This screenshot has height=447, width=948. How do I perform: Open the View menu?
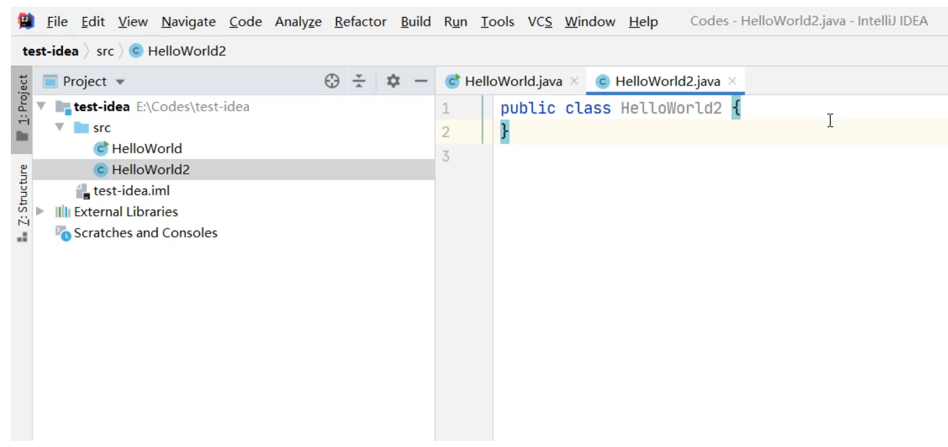click(x=133, y=22)
